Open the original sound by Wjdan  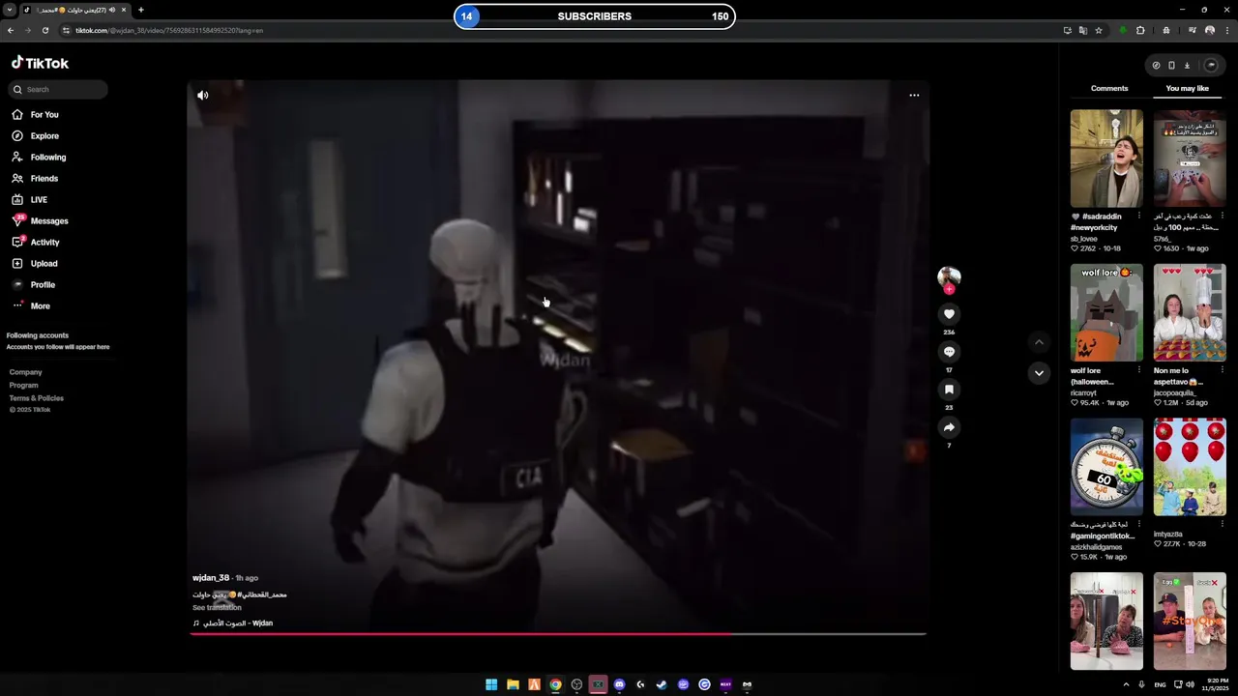click(x=233, y=623)
